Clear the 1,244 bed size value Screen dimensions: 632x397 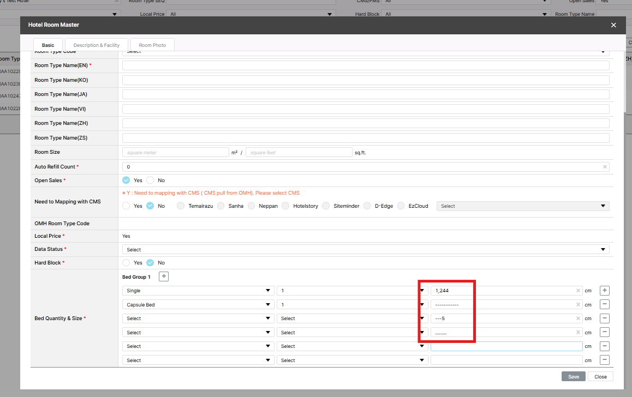pyautogui.click(x=578, y=290)
